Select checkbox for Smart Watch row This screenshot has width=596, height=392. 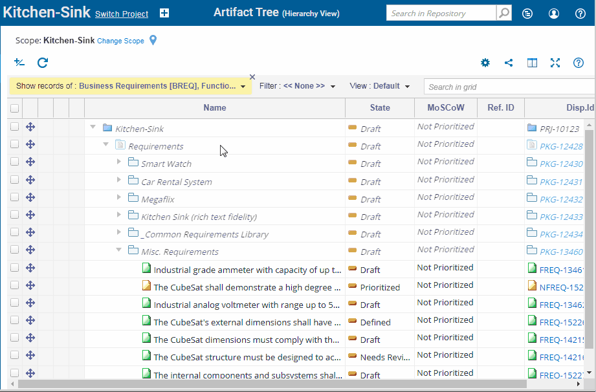point(14,162)
